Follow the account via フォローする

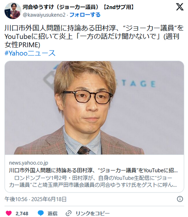click(x=85, y=15)
